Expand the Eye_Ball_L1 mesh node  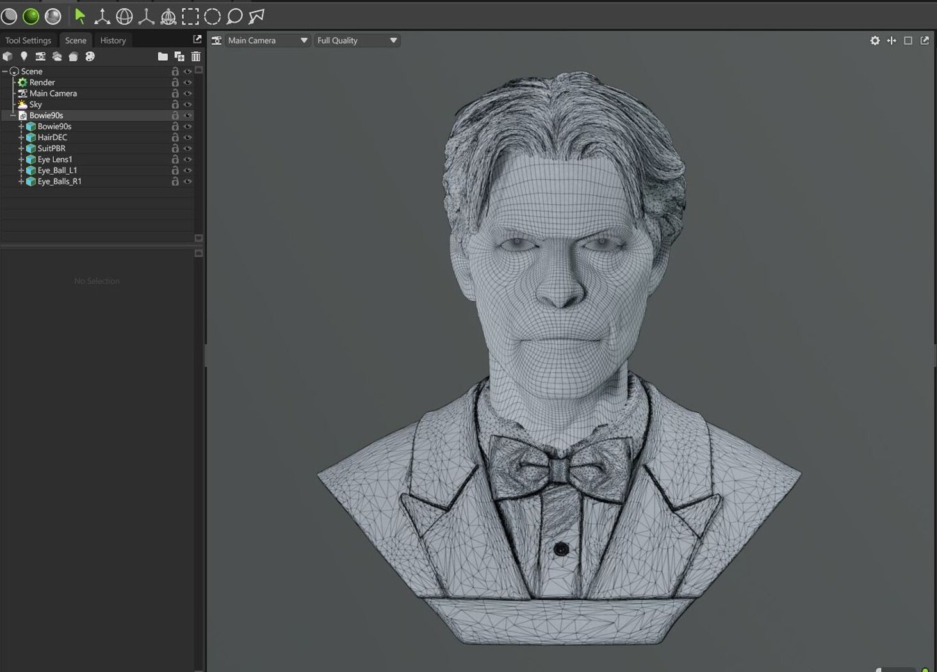click(x=21, y=170)
